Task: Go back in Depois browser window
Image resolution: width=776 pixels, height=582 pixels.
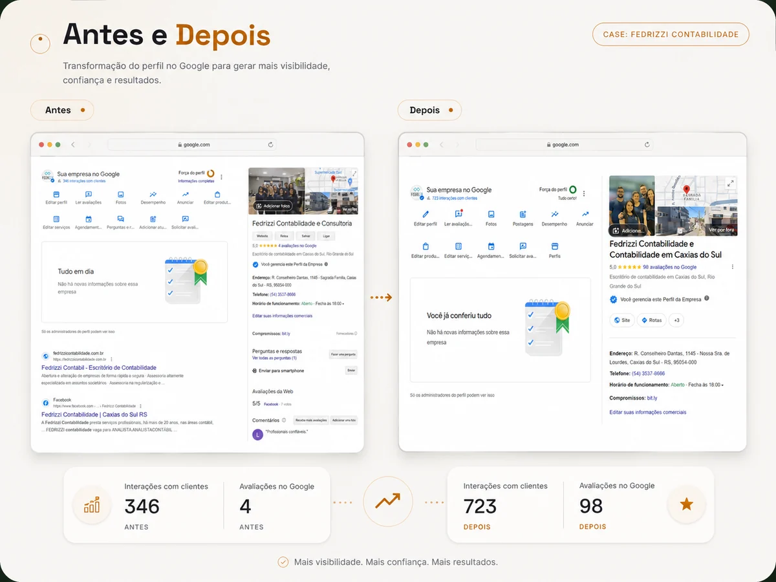Action: click(x=442, y=145)
